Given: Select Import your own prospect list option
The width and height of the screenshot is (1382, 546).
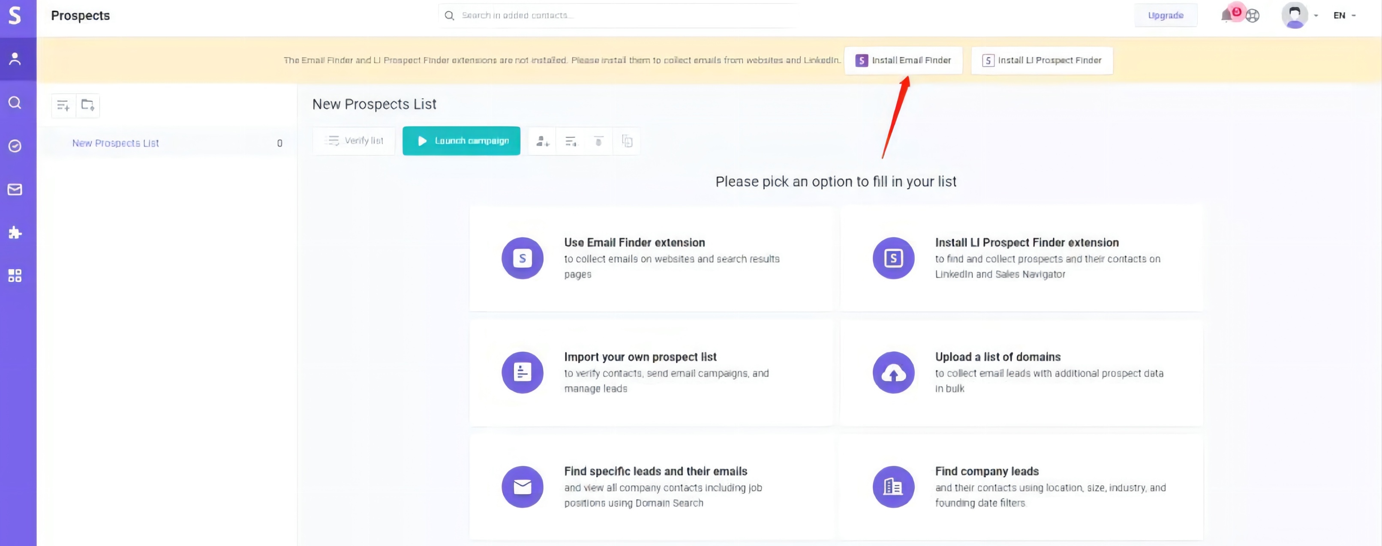Looking at the screenshot, I should pos(640,357).
